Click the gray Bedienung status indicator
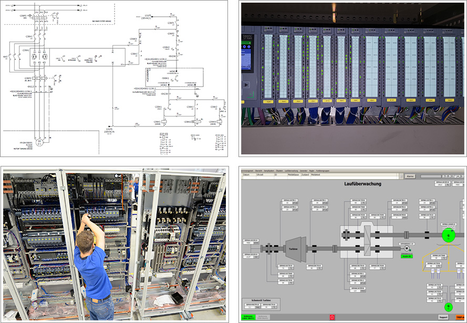467x323 pixels. tap(263, 317)
